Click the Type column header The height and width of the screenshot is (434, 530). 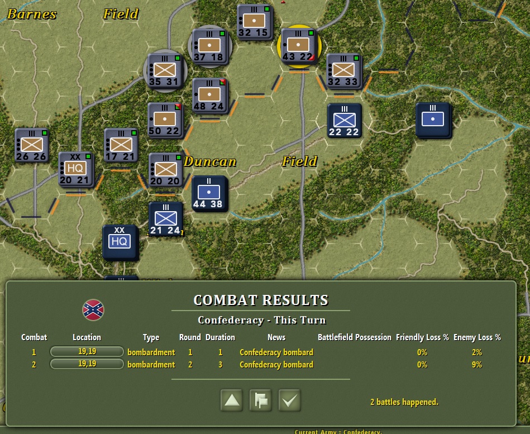point(151,337)
